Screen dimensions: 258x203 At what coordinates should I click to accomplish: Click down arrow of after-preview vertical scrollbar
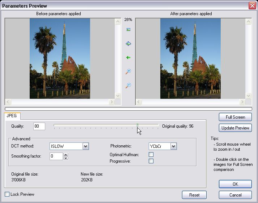point(249,96)
